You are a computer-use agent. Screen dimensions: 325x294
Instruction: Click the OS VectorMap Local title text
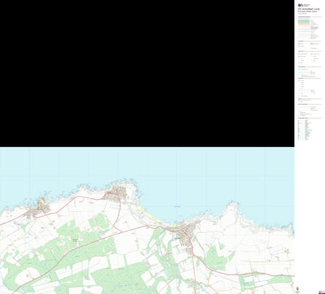[x=308, y=9]
